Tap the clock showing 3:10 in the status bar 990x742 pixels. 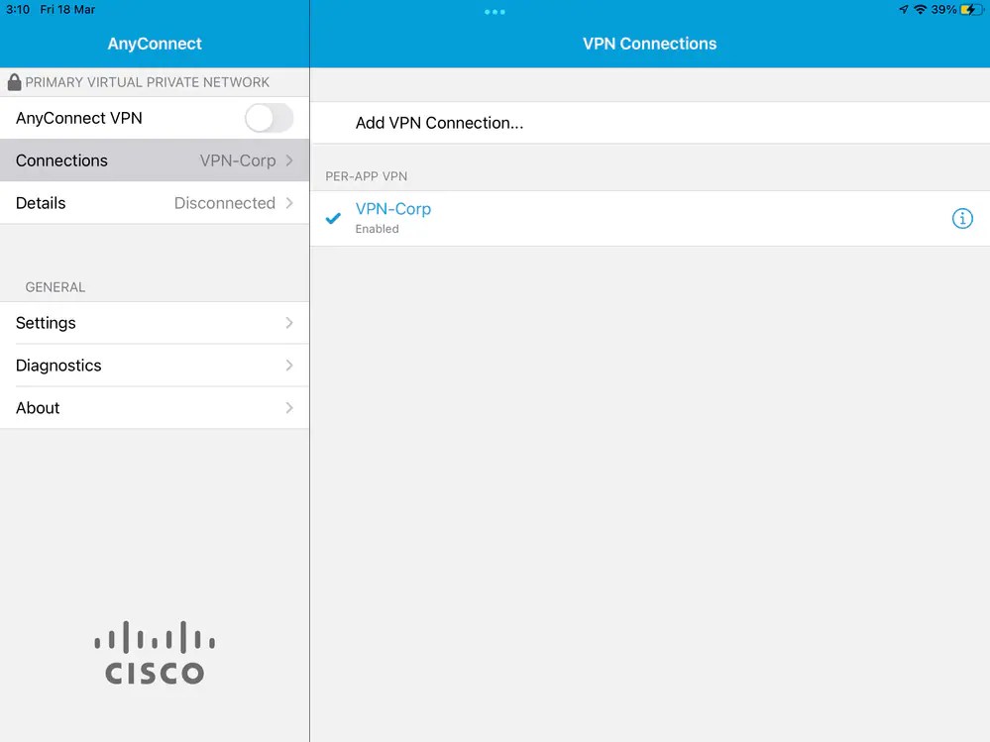click(15, 10)
